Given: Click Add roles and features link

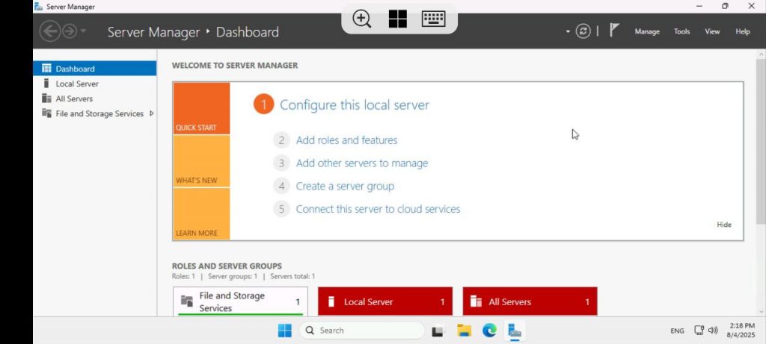Looking at the screenshot, I should tap(346, 140).
